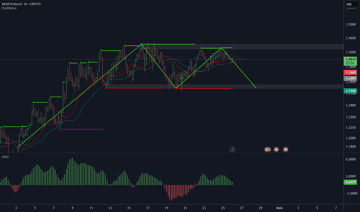Viewport: 360px width, 212px height.
Task: Click the teal 1,3168 price label
Action: [350, 91]
